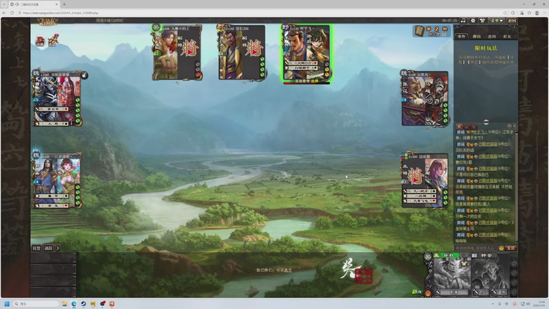Switch to the 事件 tab

click(x=461, y=36)
